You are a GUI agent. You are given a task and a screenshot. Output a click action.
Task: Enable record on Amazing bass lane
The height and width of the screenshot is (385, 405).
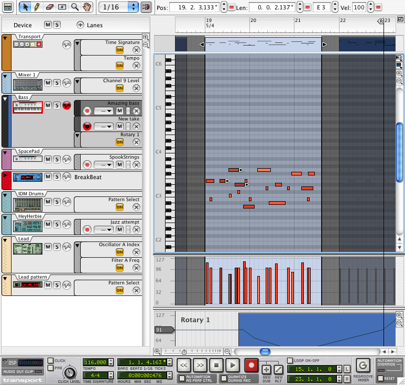point(87,111)
